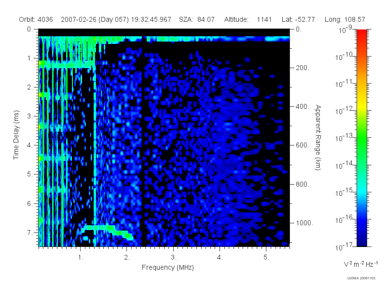Click the time delay tick label '4.'

click(30, 145)
